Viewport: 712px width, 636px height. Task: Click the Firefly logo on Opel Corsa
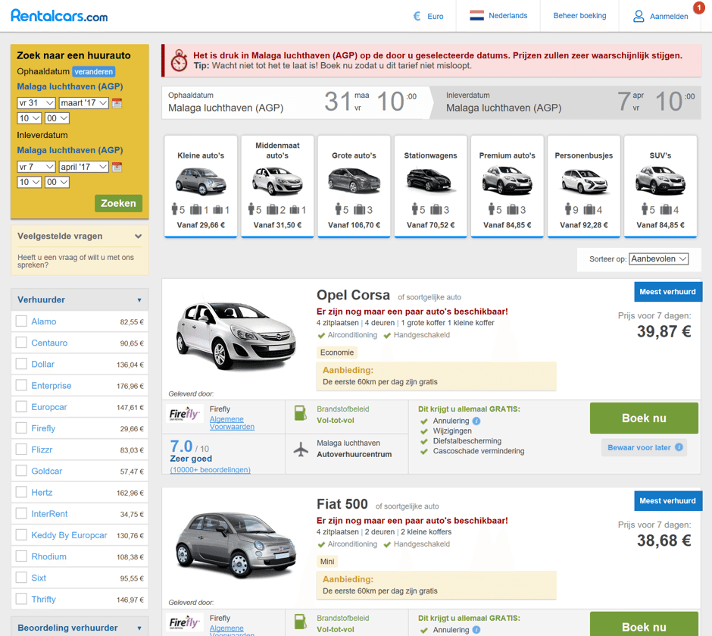[x=184, y=415]
